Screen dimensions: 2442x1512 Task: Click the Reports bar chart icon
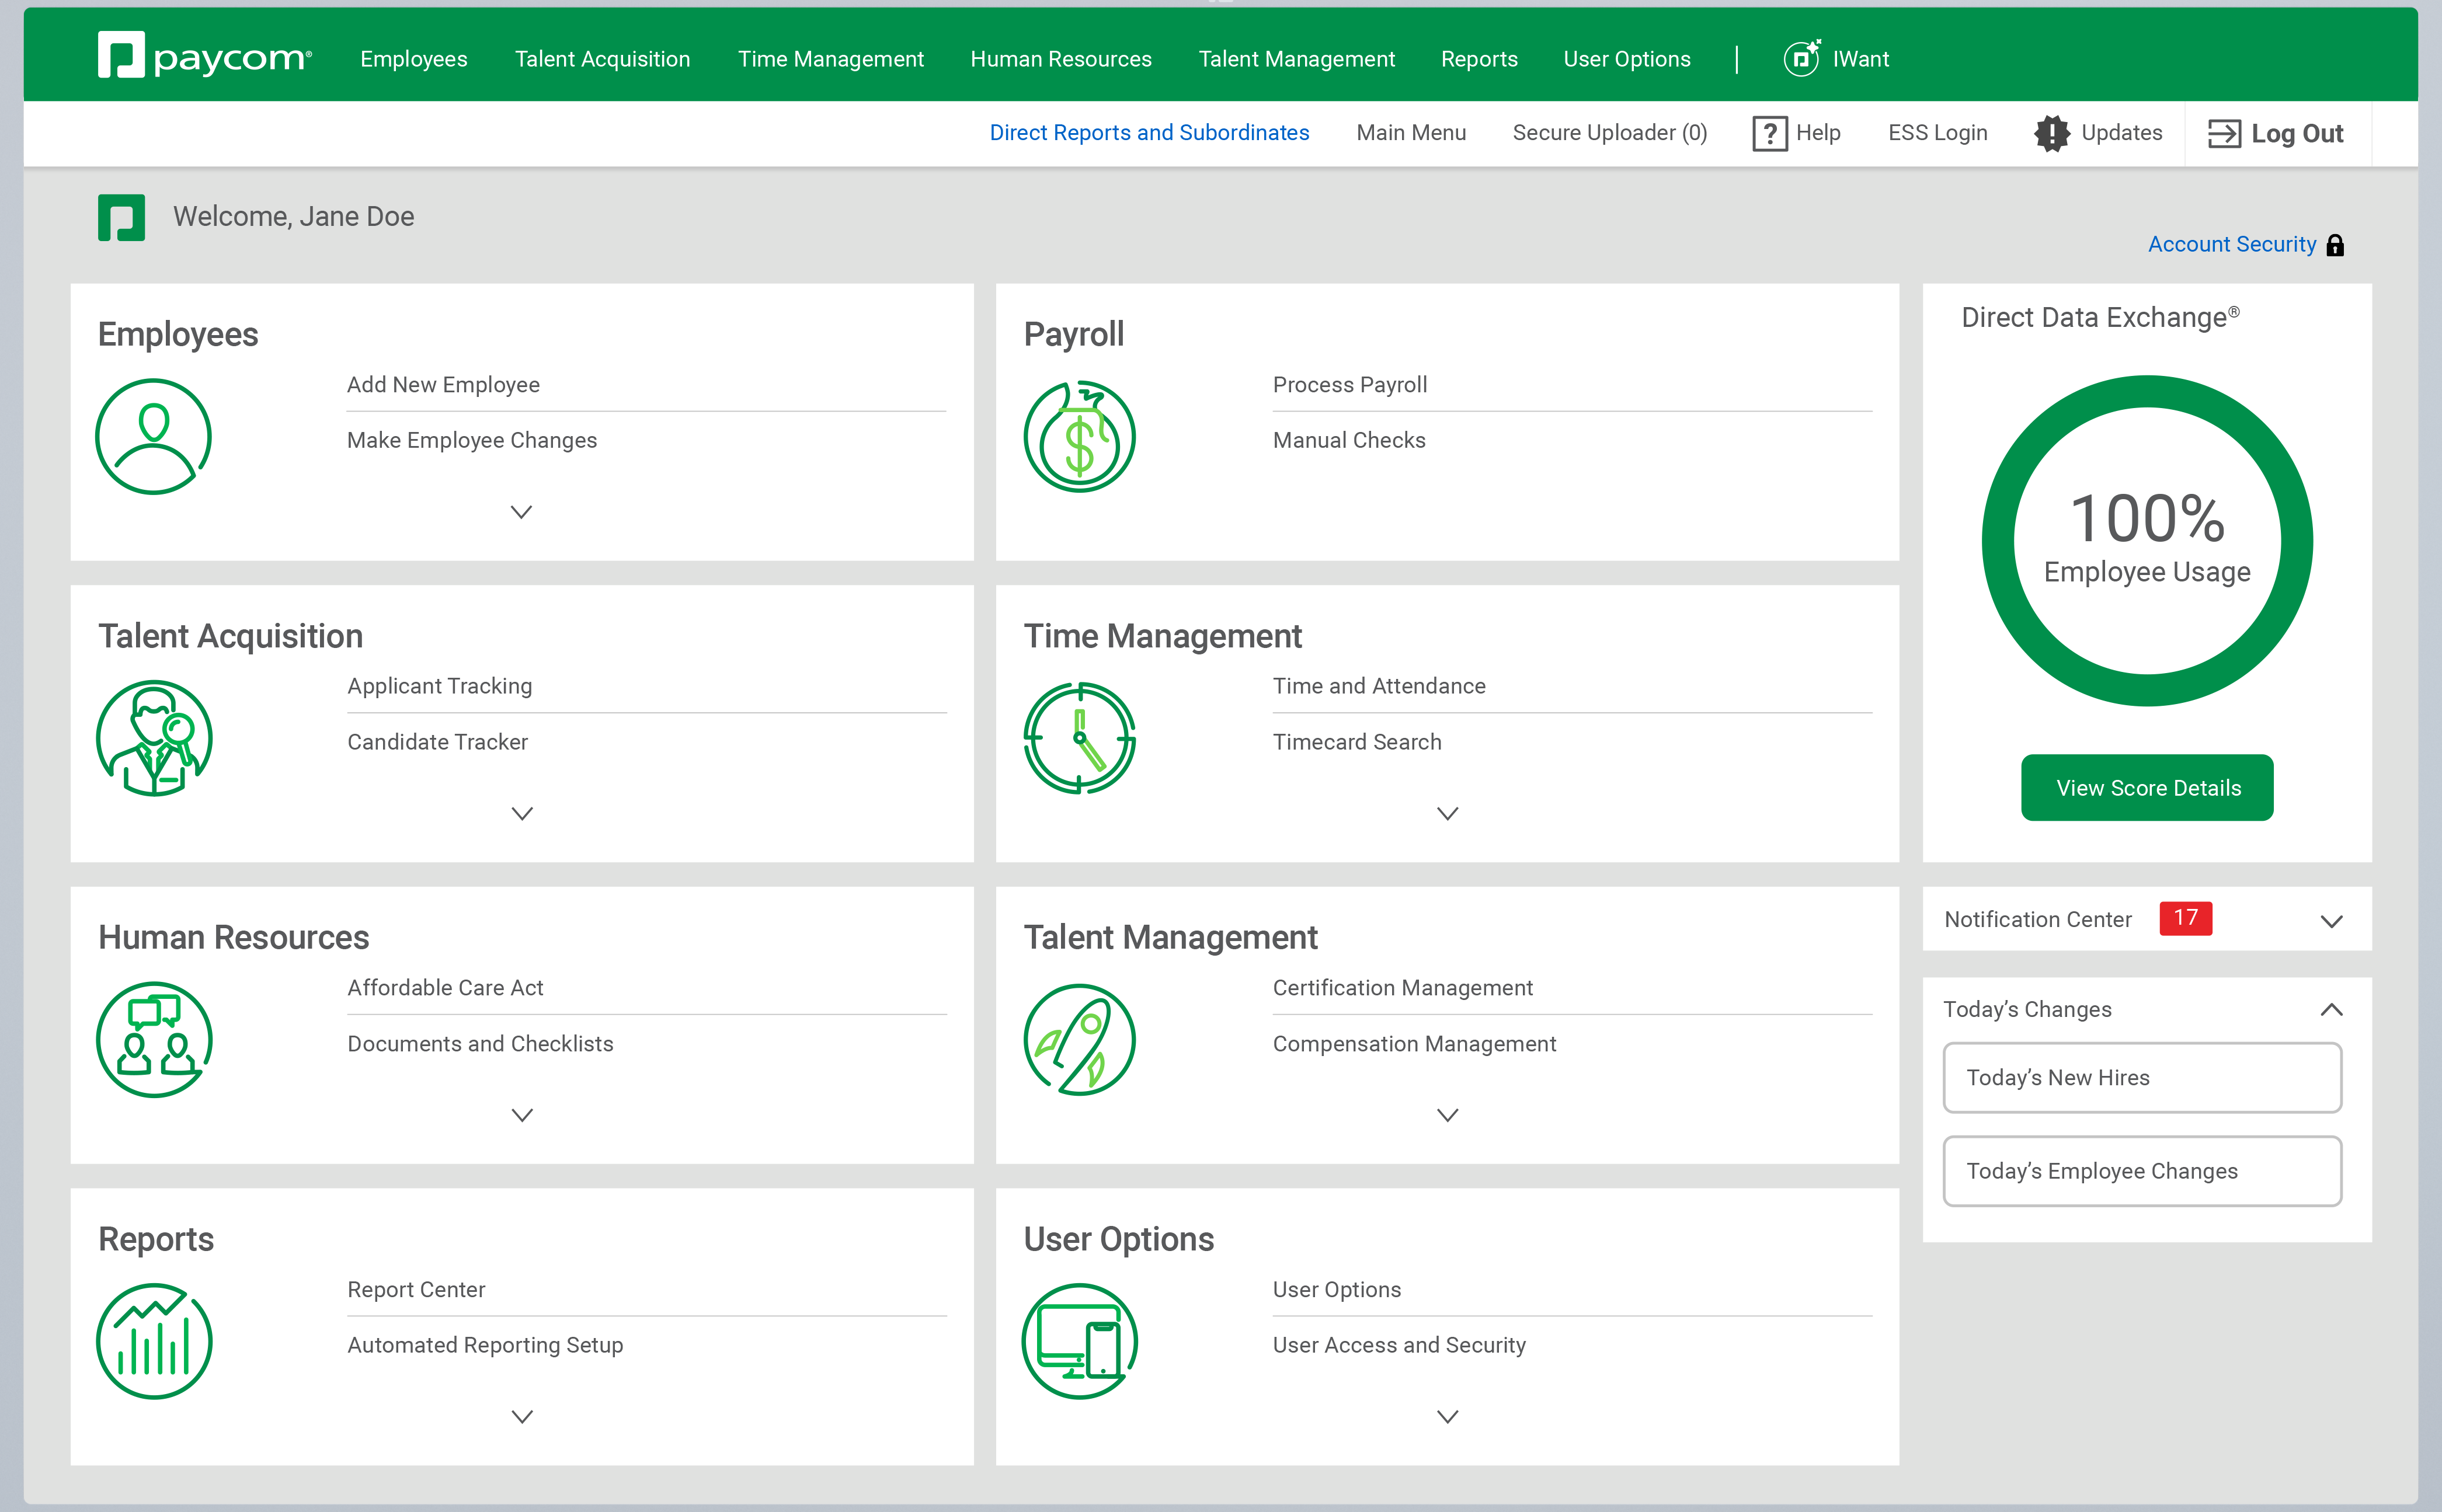[153, 1341]
